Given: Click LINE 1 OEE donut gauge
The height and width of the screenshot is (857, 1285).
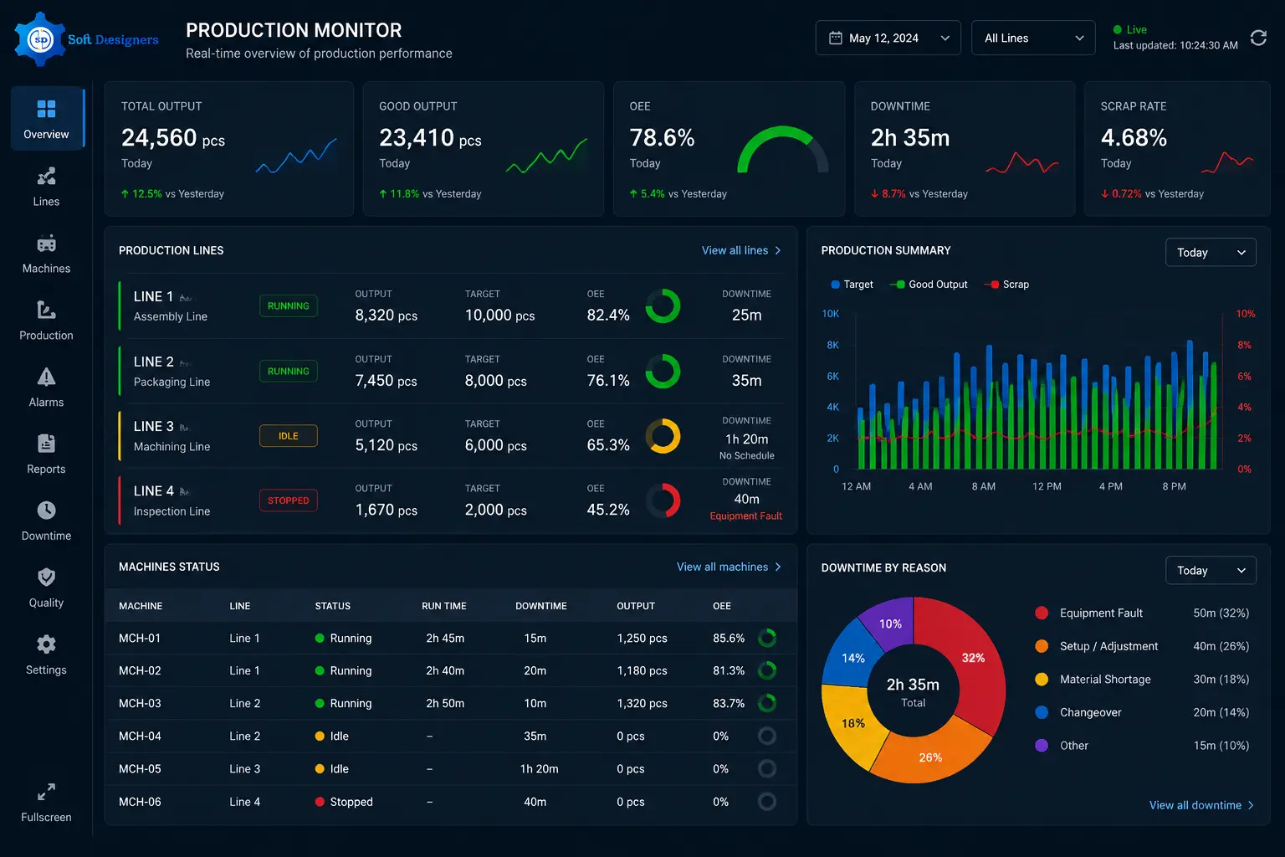Looking at the screenshot, I should coord(663,306).
